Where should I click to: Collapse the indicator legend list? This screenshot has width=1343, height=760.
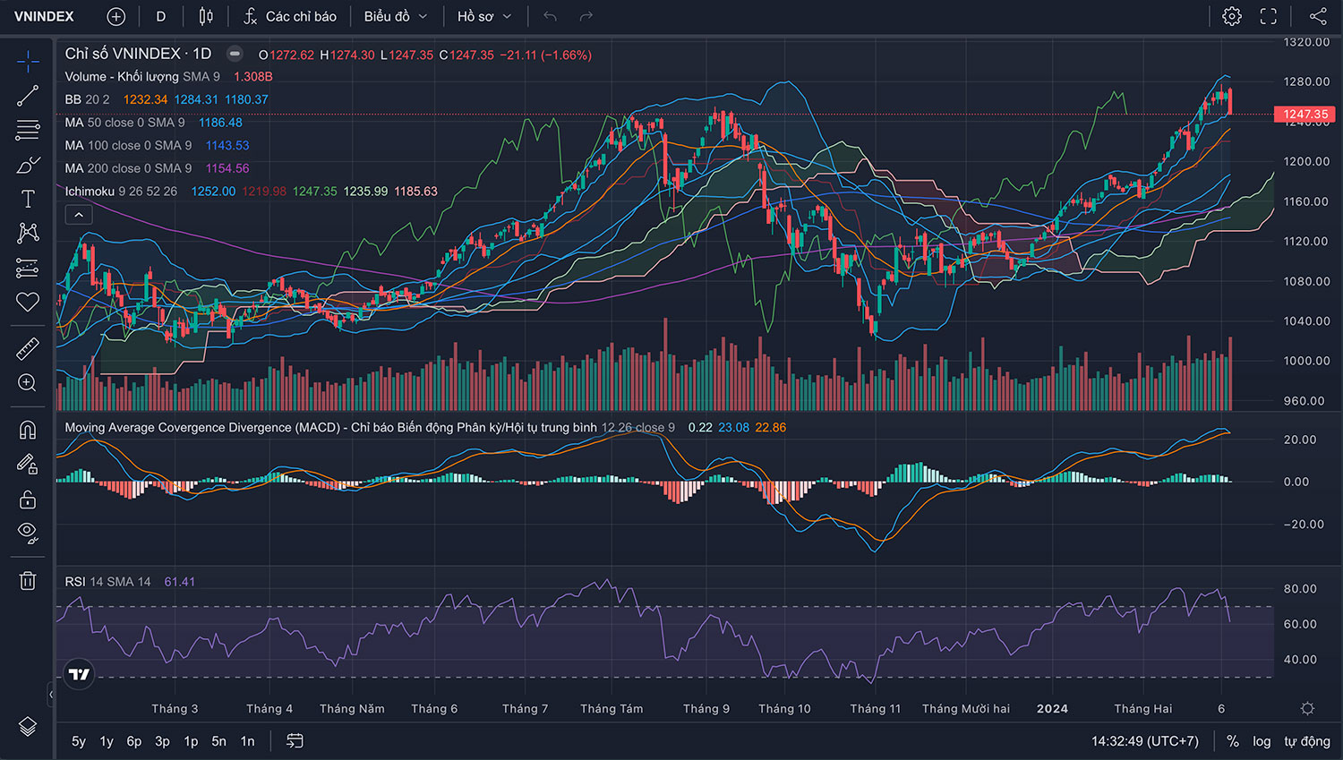click(79, 215)
